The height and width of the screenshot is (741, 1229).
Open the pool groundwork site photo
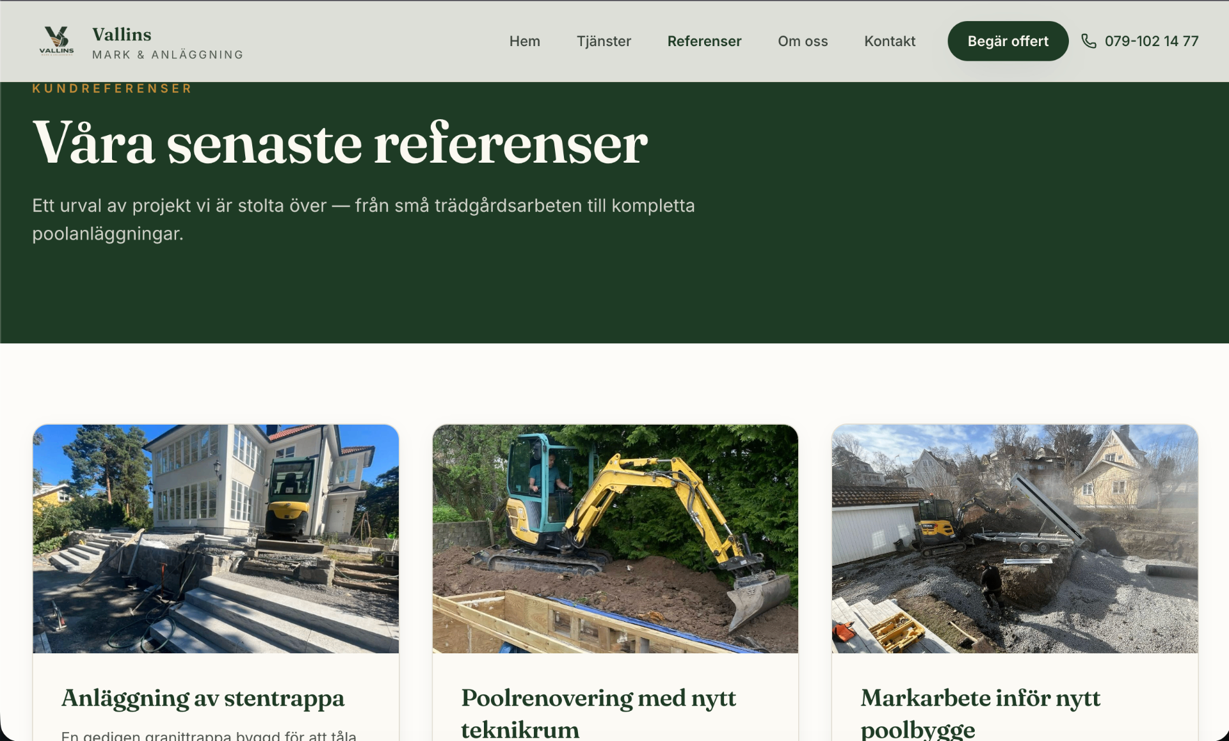click(1015, 539)
